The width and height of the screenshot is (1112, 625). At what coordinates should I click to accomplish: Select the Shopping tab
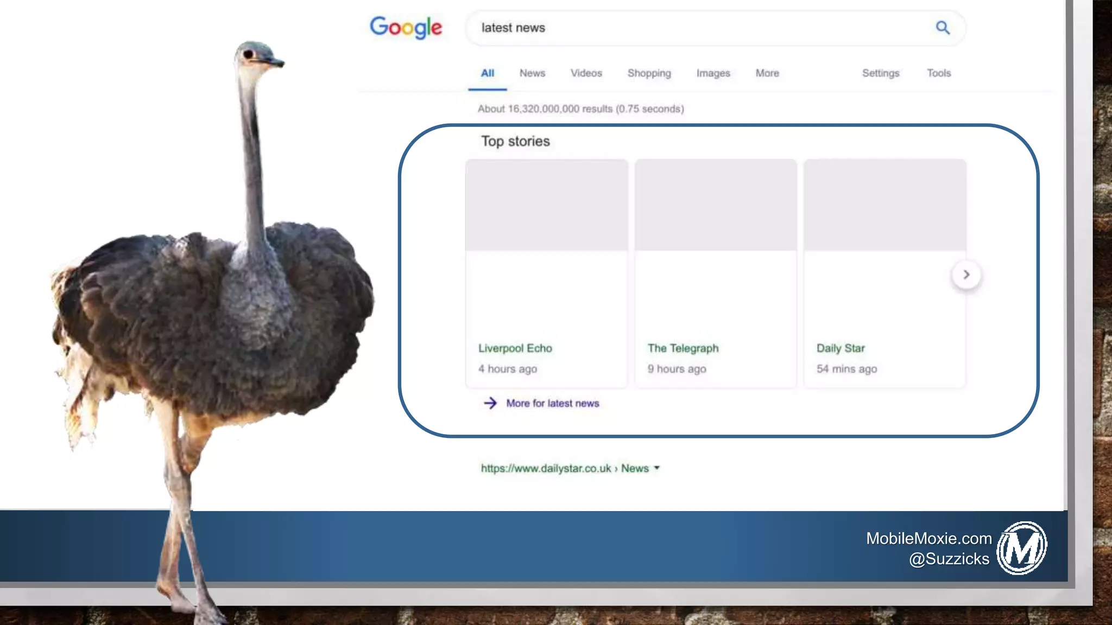[x=649, y=73]
